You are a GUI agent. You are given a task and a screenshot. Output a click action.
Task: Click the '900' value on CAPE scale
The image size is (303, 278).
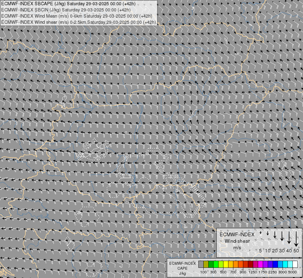point(243,272)
